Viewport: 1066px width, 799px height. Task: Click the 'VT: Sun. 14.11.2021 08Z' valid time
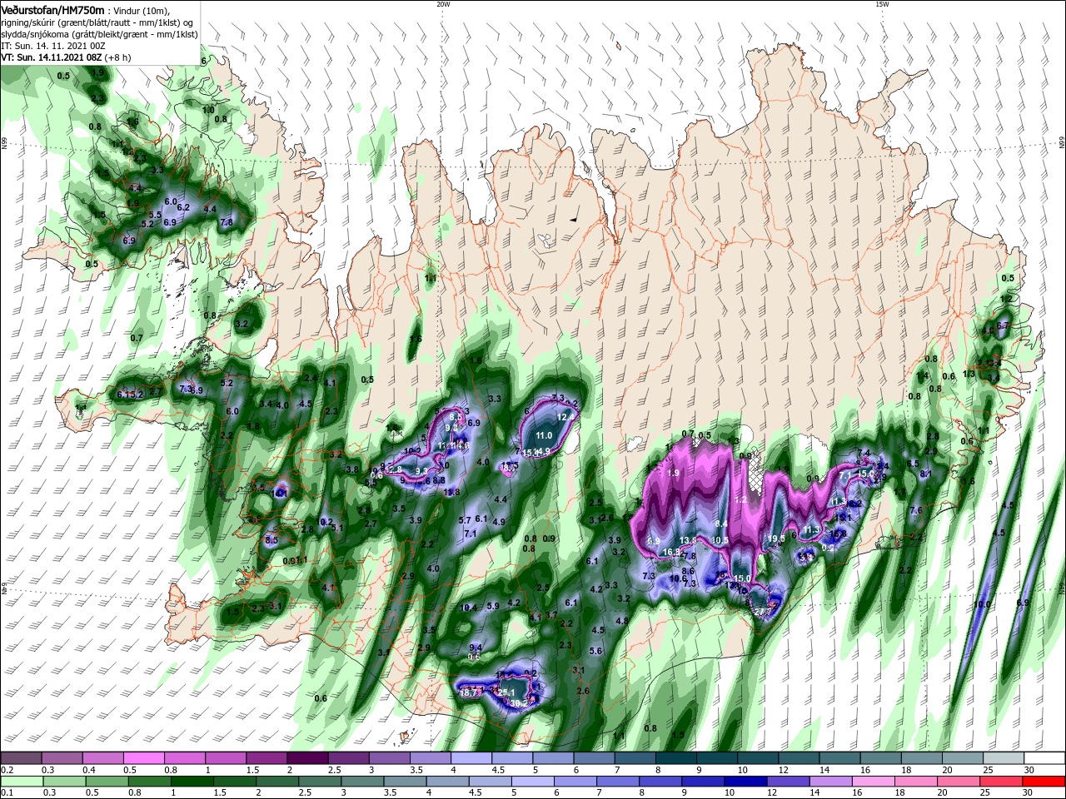coord(52,57)
